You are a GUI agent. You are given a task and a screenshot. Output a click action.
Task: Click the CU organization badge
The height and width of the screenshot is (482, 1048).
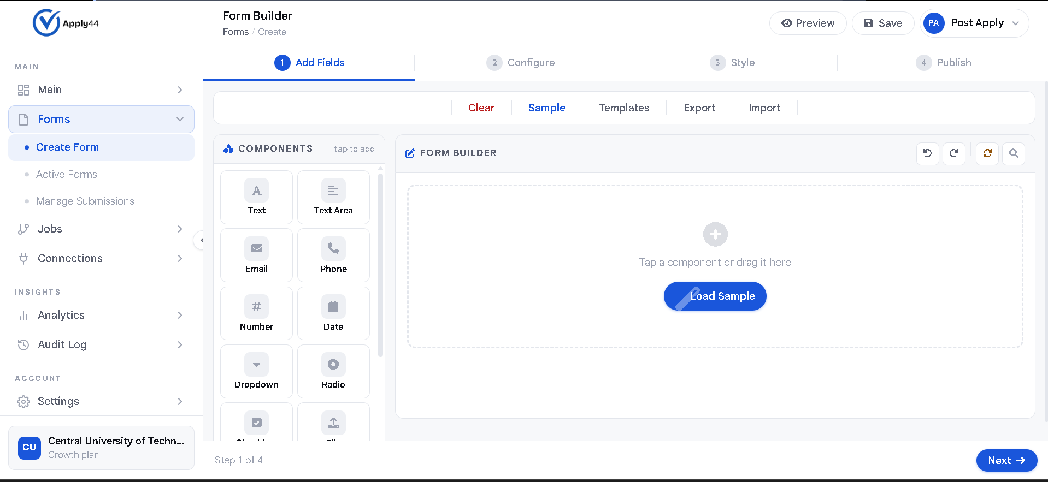30,448
